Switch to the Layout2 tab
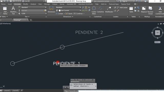 coord(15,90)
